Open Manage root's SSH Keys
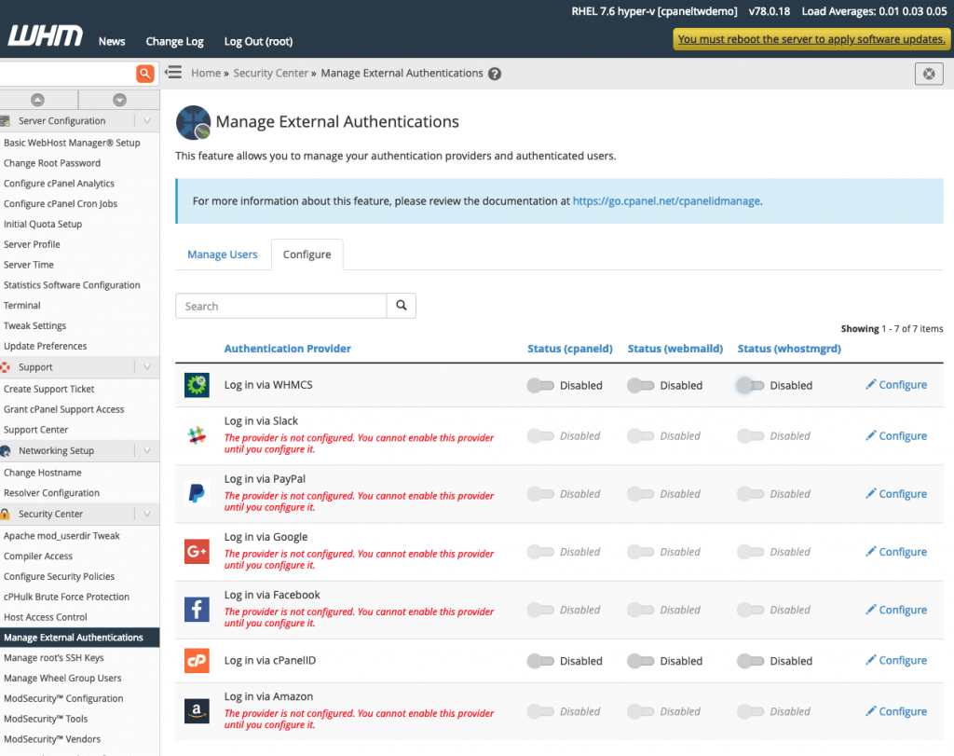This screenshot has width=954, height=756. pyautogui.click(x=53, y=657)
